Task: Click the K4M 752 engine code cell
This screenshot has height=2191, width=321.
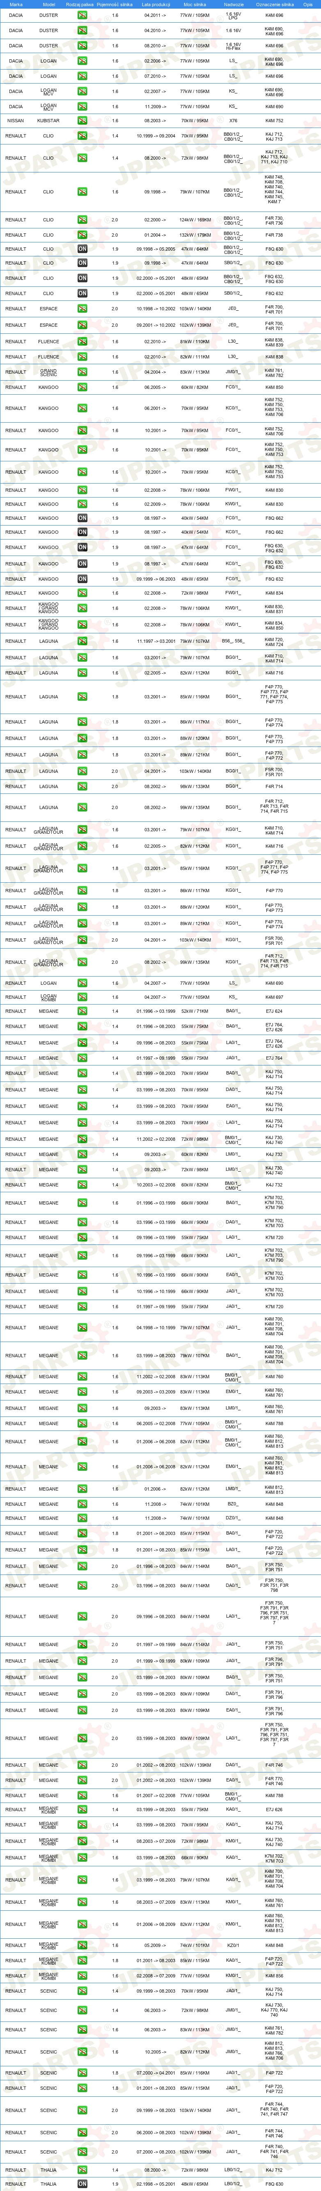Action: coord(274,121)
